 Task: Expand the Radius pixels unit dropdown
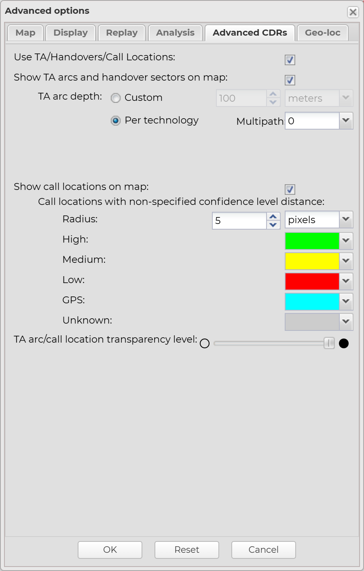tap(346, 219)
